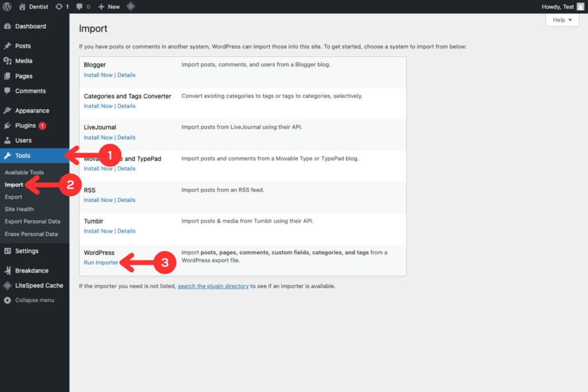Image resolution: width=588 pixels, height=392 pixels.
Task: View Details for LiveJournal importer
Action: 126,138
